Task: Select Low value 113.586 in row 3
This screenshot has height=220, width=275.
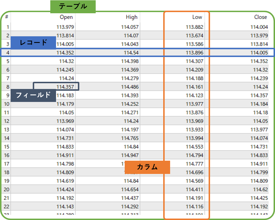Action: click(x=195, y=44)
